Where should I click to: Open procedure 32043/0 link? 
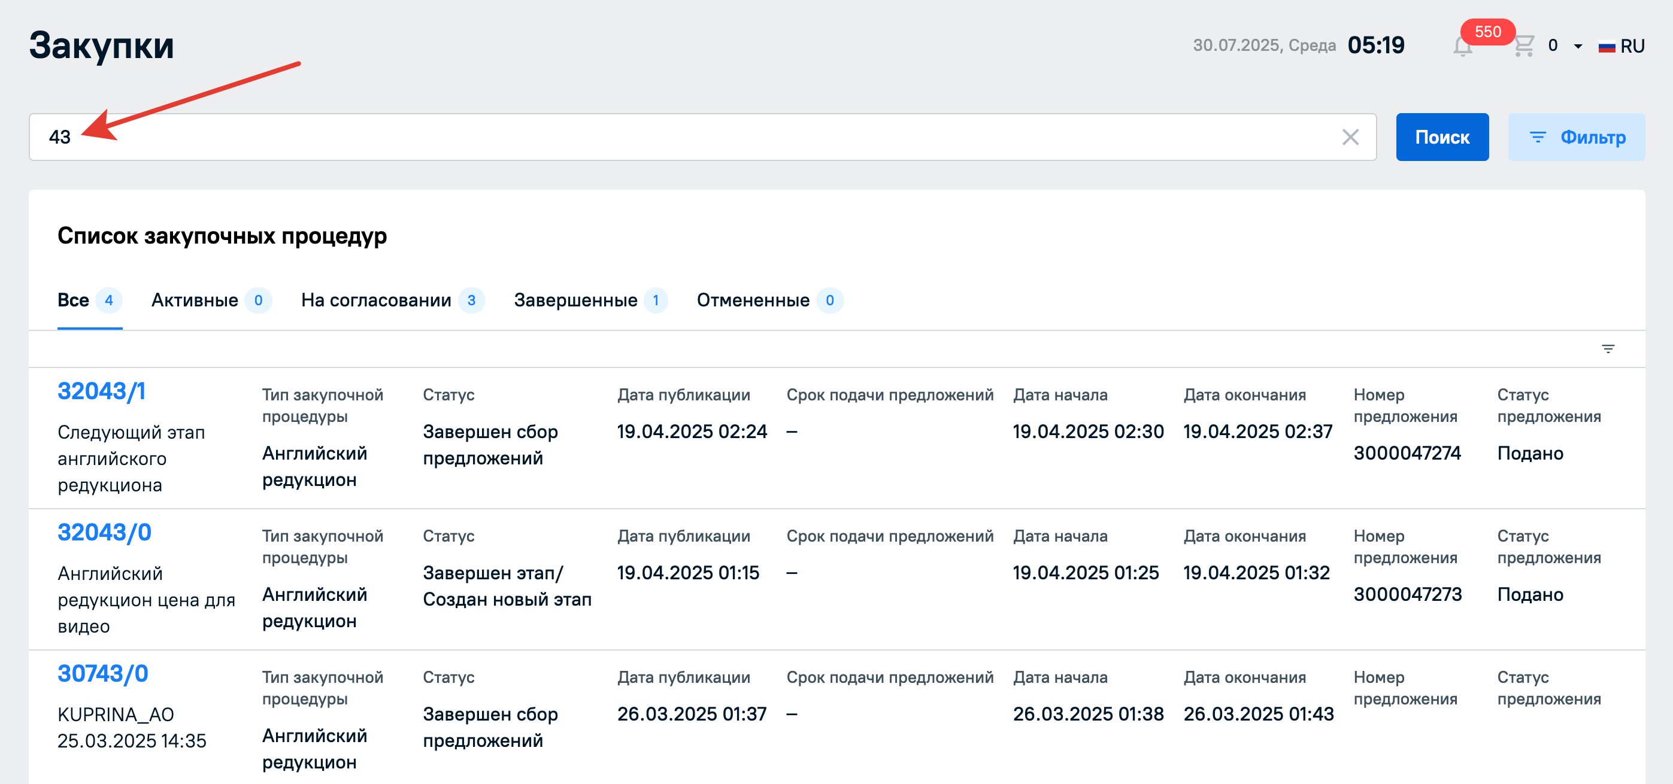point(104,533)
